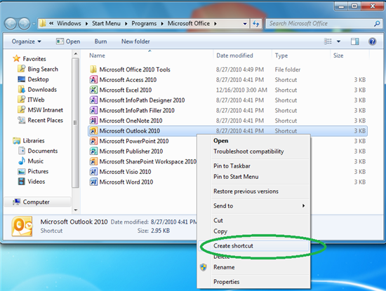Open the Organize menu
The height and width of the screenshot is (291, 386).
pos(27,41)
